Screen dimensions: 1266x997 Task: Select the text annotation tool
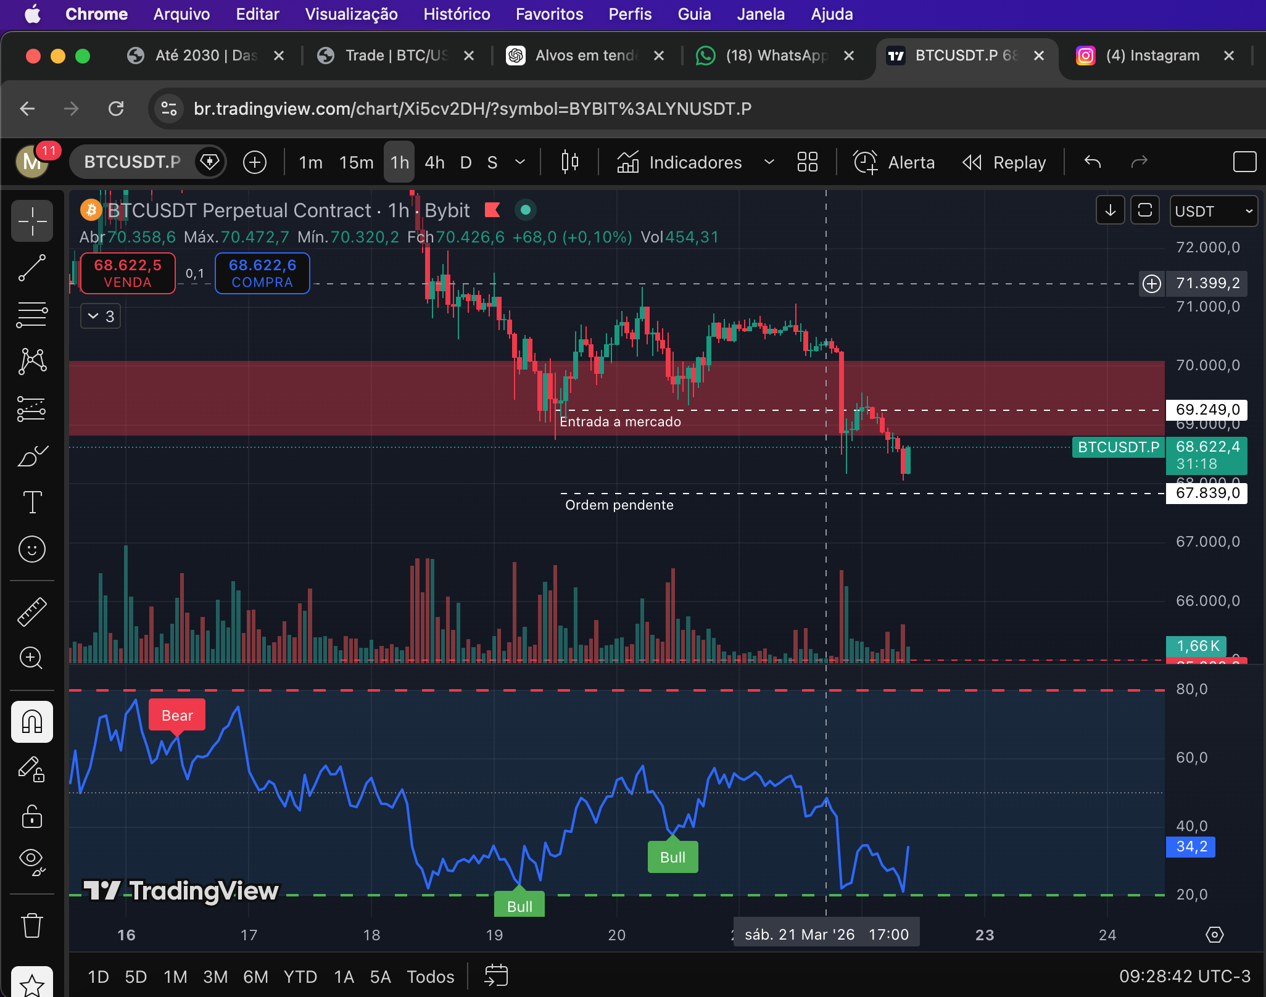pos(32,502)
